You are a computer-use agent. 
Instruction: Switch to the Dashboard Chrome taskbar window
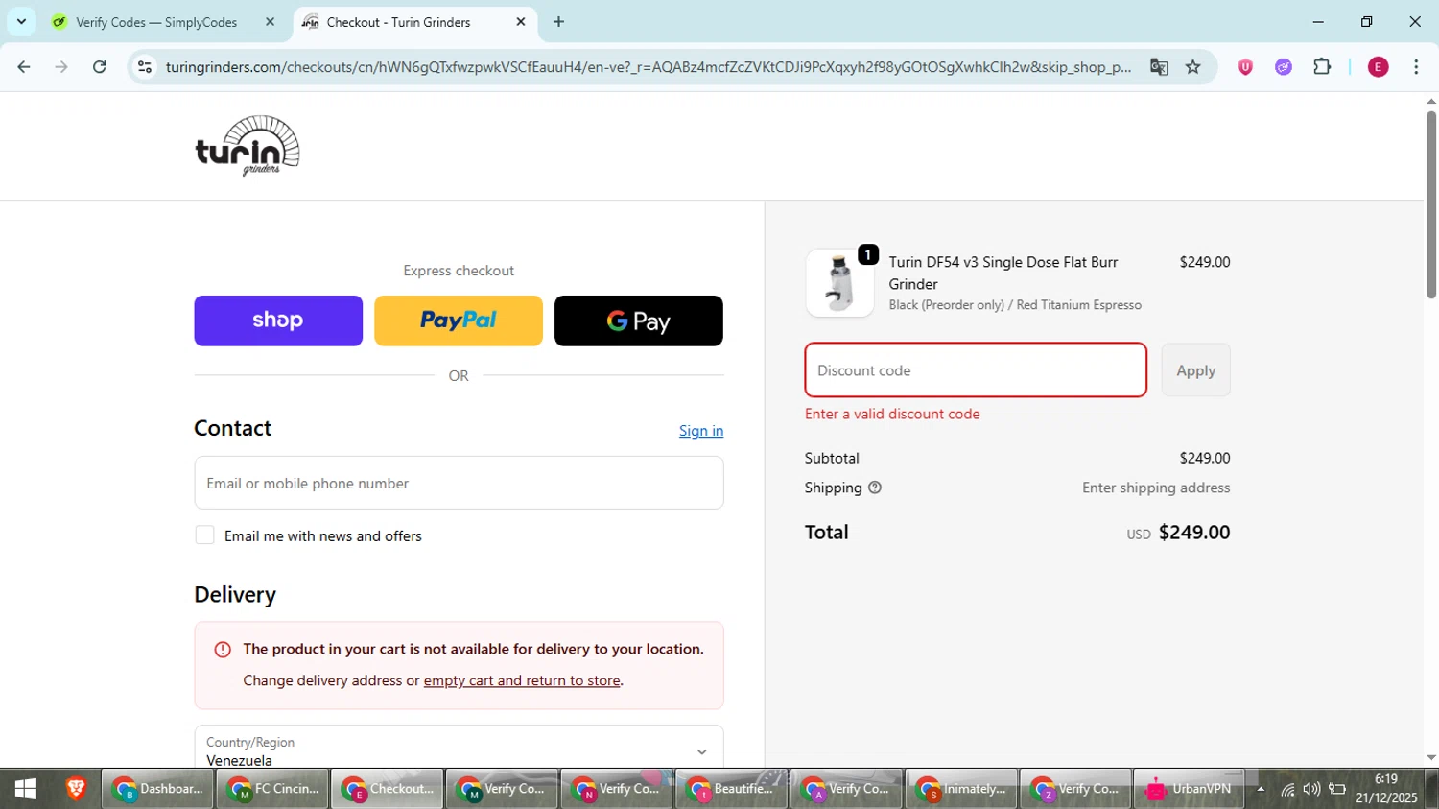(x=157, y=789)
